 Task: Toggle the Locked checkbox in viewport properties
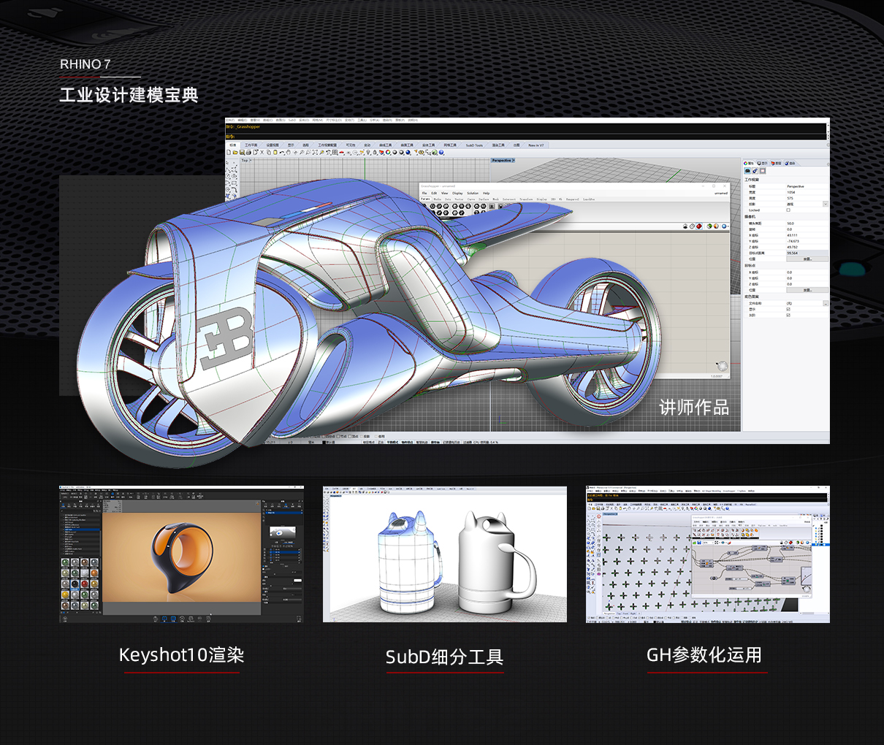[788, 210]
